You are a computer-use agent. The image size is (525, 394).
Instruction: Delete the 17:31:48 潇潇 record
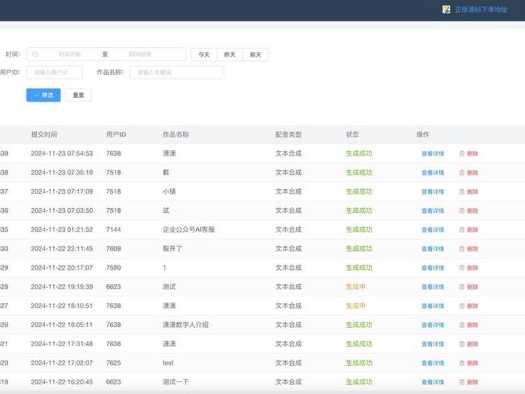pyautogui.click(x=462, y=344)
